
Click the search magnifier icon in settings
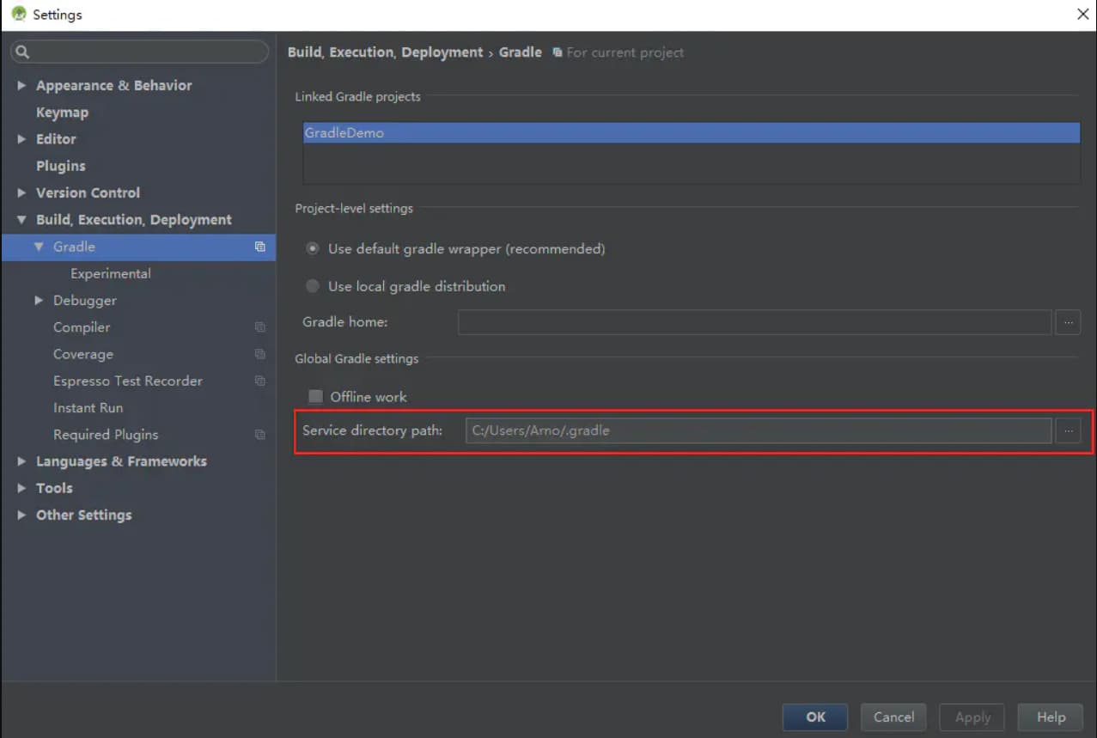point(22,52)
